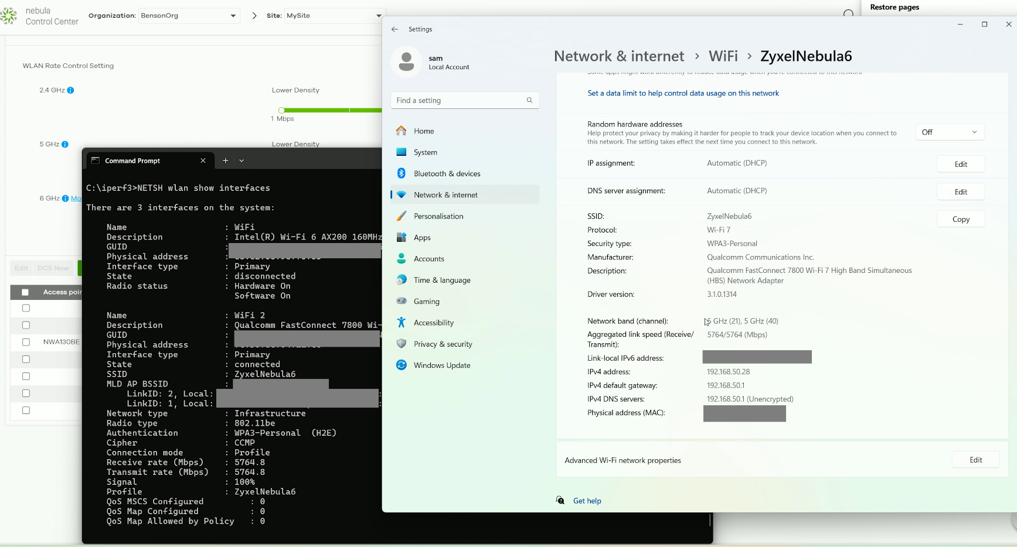The image size is (1017, 547).
Task: Tick the first access point row checkbox
Action: point(26,308)
